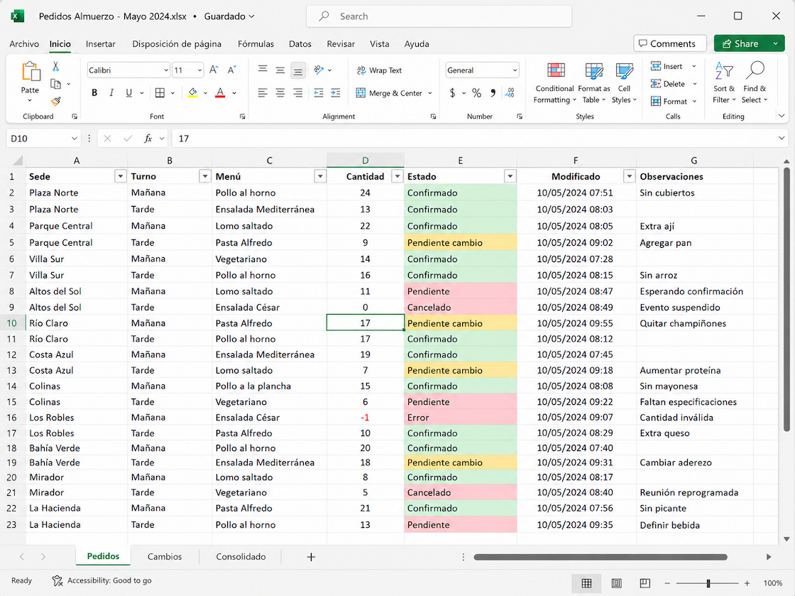This screenshot has width=795, height=596.
Task: Open the Modificado column filter dropdown
Action: click(x=629, y=176)
